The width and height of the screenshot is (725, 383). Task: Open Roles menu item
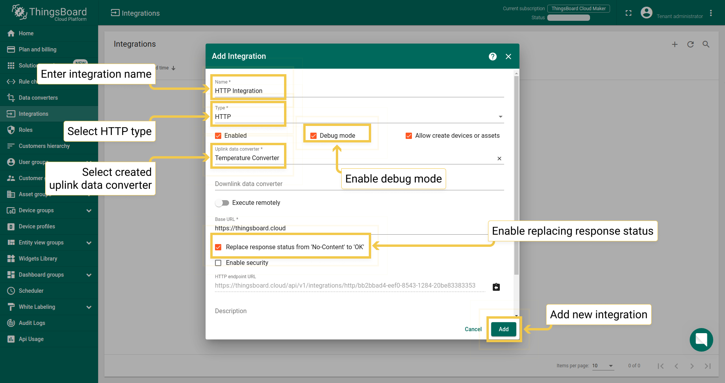pyautogui.click(x=49, y=130)
